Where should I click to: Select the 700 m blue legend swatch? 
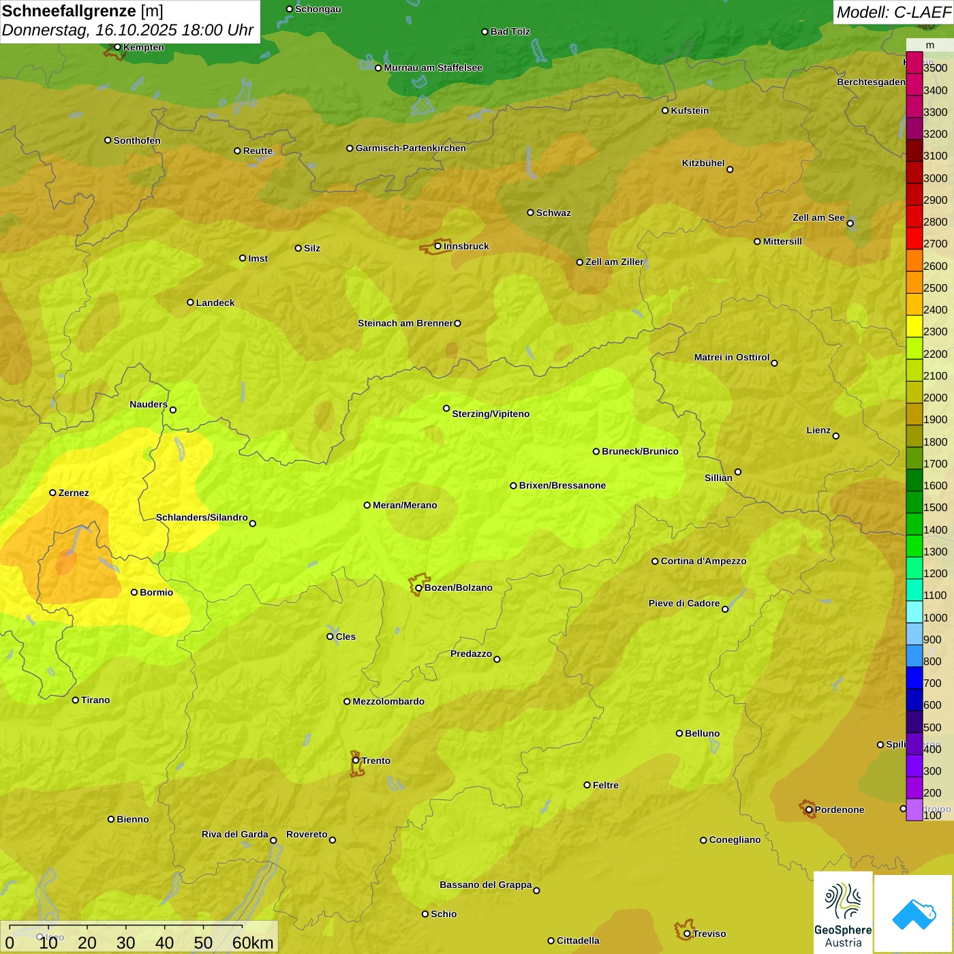click(914, 678)
